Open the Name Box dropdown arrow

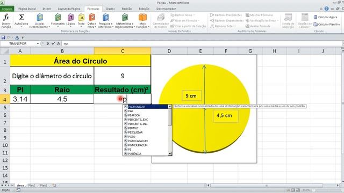coord(38,44)
